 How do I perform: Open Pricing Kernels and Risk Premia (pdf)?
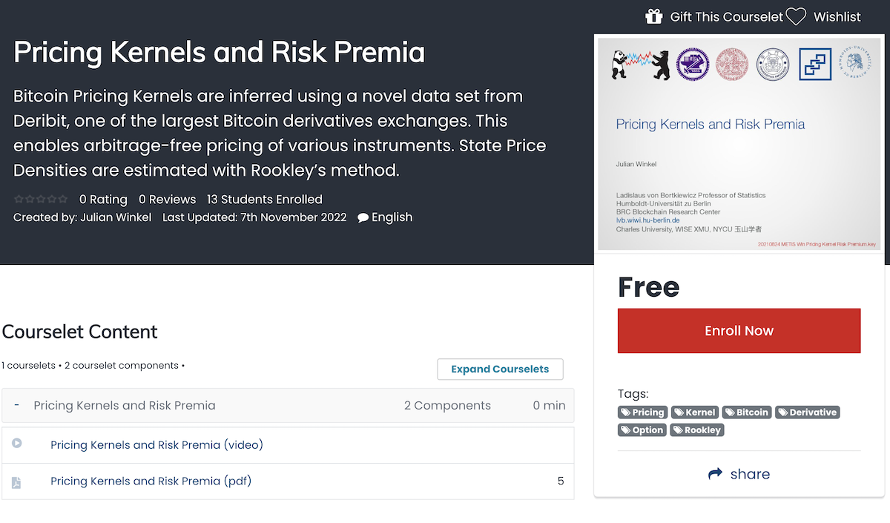151,481
